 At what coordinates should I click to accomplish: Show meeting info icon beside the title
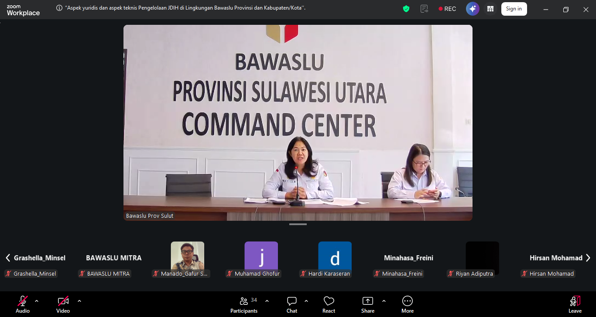[x=59, y=8]
